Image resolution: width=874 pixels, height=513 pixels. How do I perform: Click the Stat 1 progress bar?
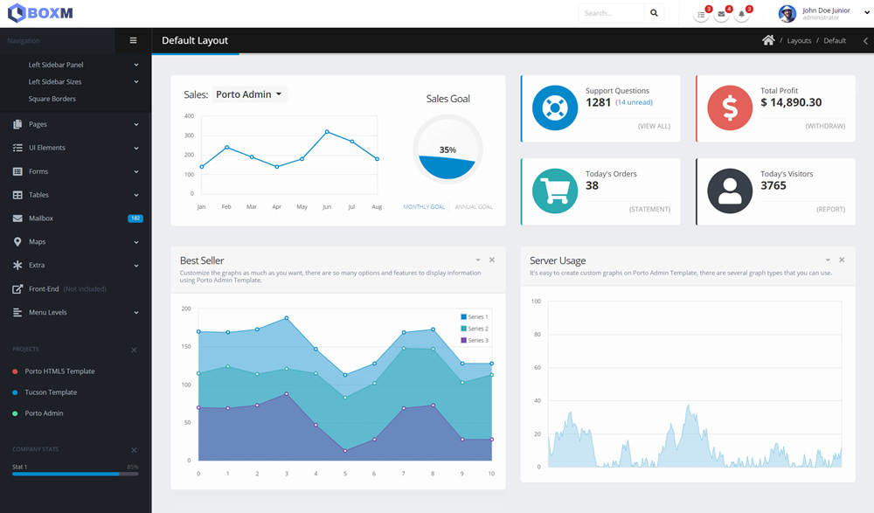(74, 474)
